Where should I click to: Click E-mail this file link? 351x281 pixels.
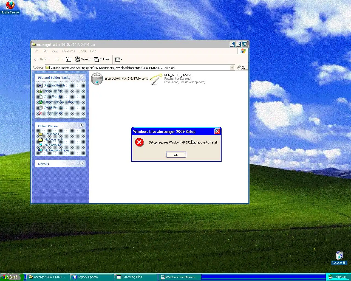click(x=53, y=107)
